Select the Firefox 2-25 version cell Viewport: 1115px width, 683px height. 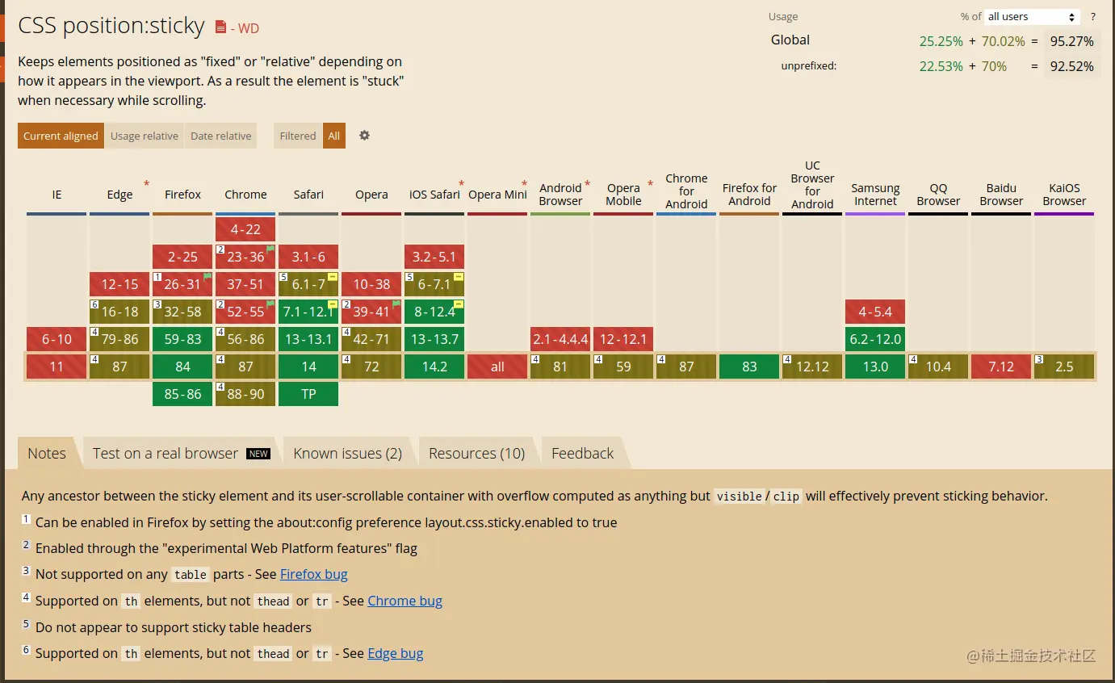[182, 257]
